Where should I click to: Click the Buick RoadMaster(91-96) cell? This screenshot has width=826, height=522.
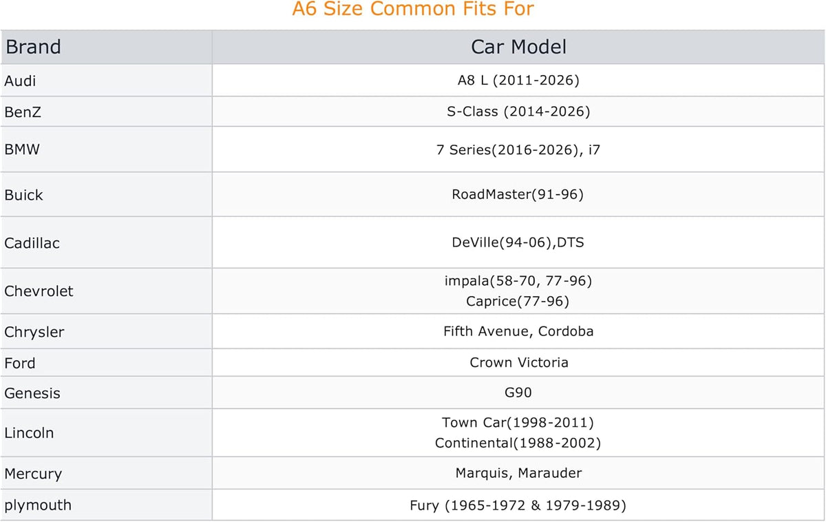(x=518, y=194)
